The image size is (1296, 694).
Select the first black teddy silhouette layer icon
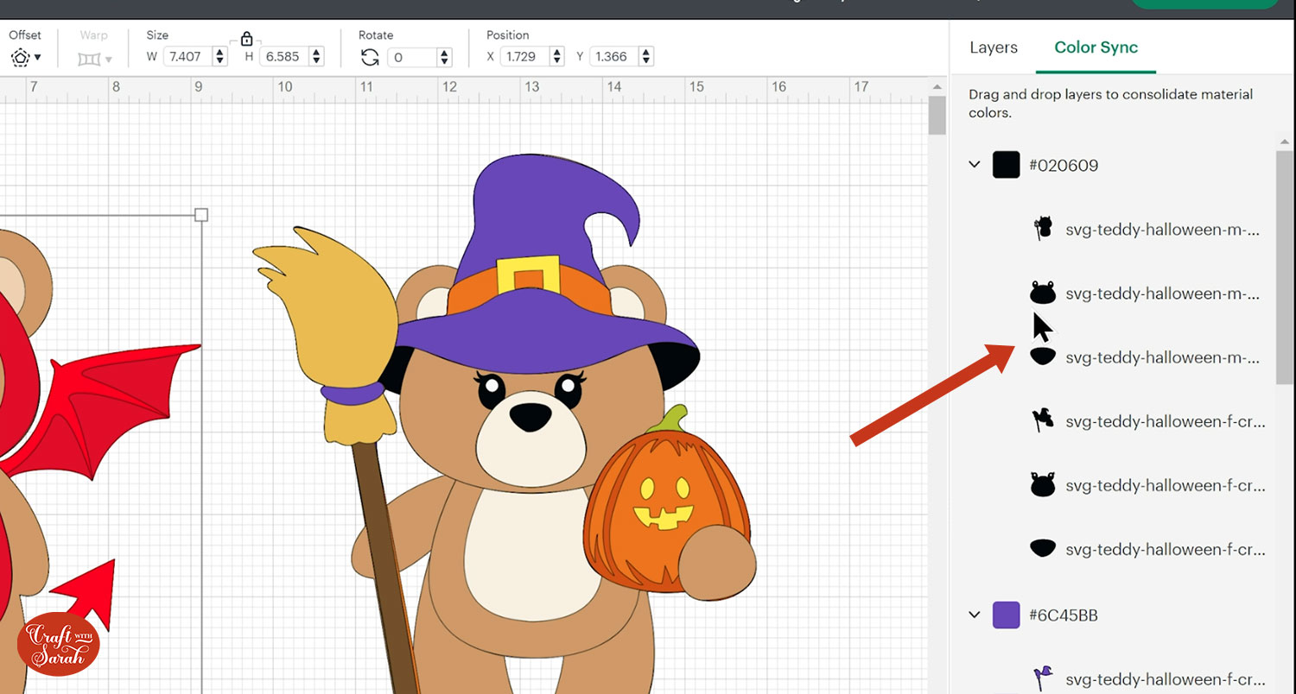[x=1043, y=229]
